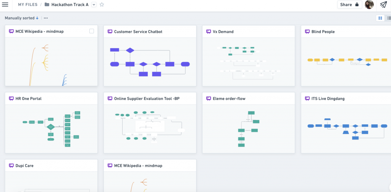Open the ITS Live Dingdang diagram thumbnail

click(x=346, y=129)
